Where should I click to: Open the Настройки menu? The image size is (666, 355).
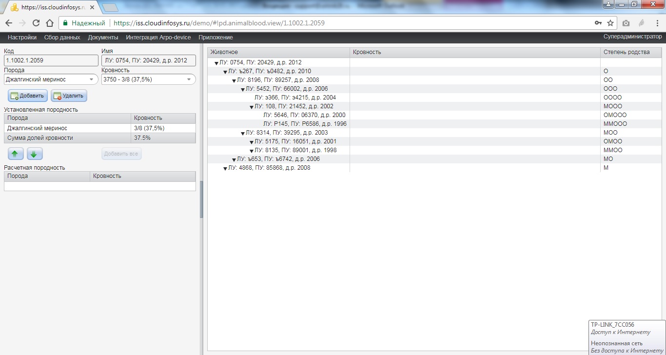(22, 38)
